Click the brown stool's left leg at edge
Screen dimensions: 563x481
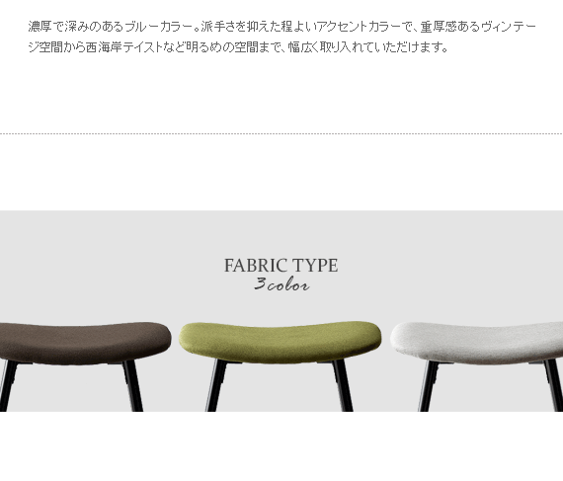click(x=7, y=386)
